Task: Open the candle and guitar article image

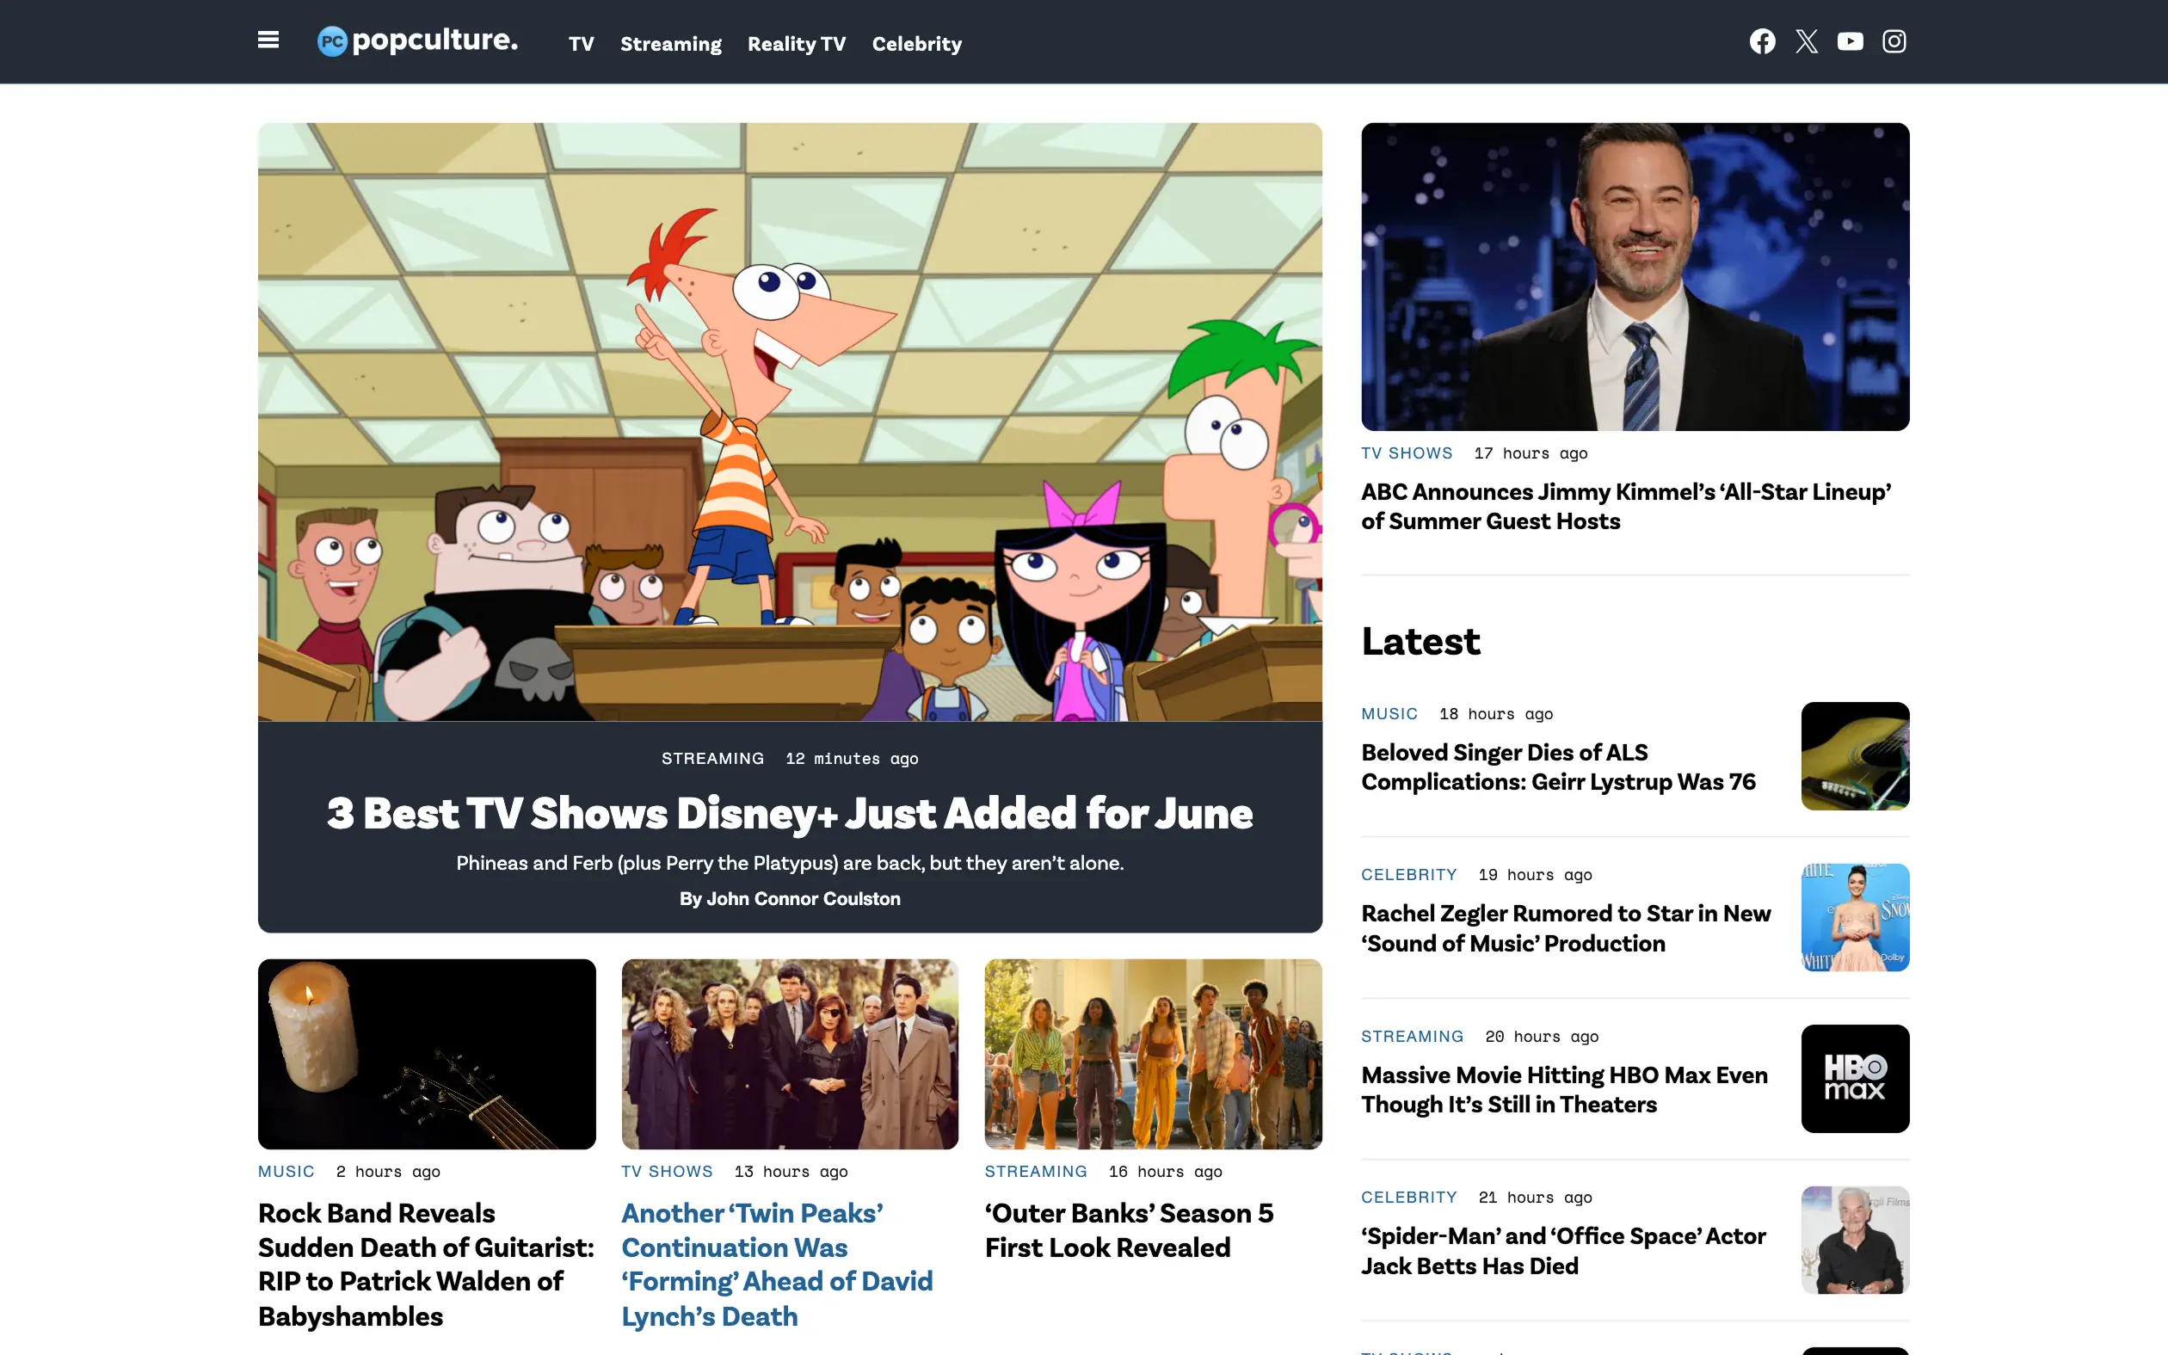Action: pos(427,1054)
